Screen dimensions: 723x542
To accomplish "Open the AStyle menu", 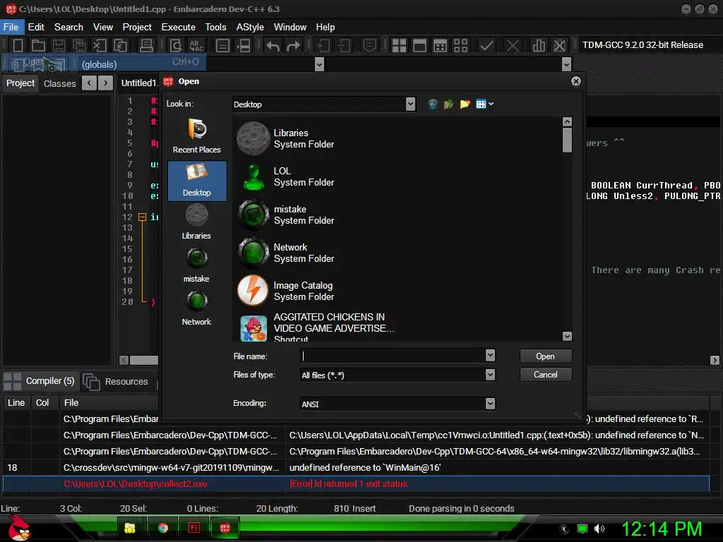I will pyautogui.click(x=250, y=28).
